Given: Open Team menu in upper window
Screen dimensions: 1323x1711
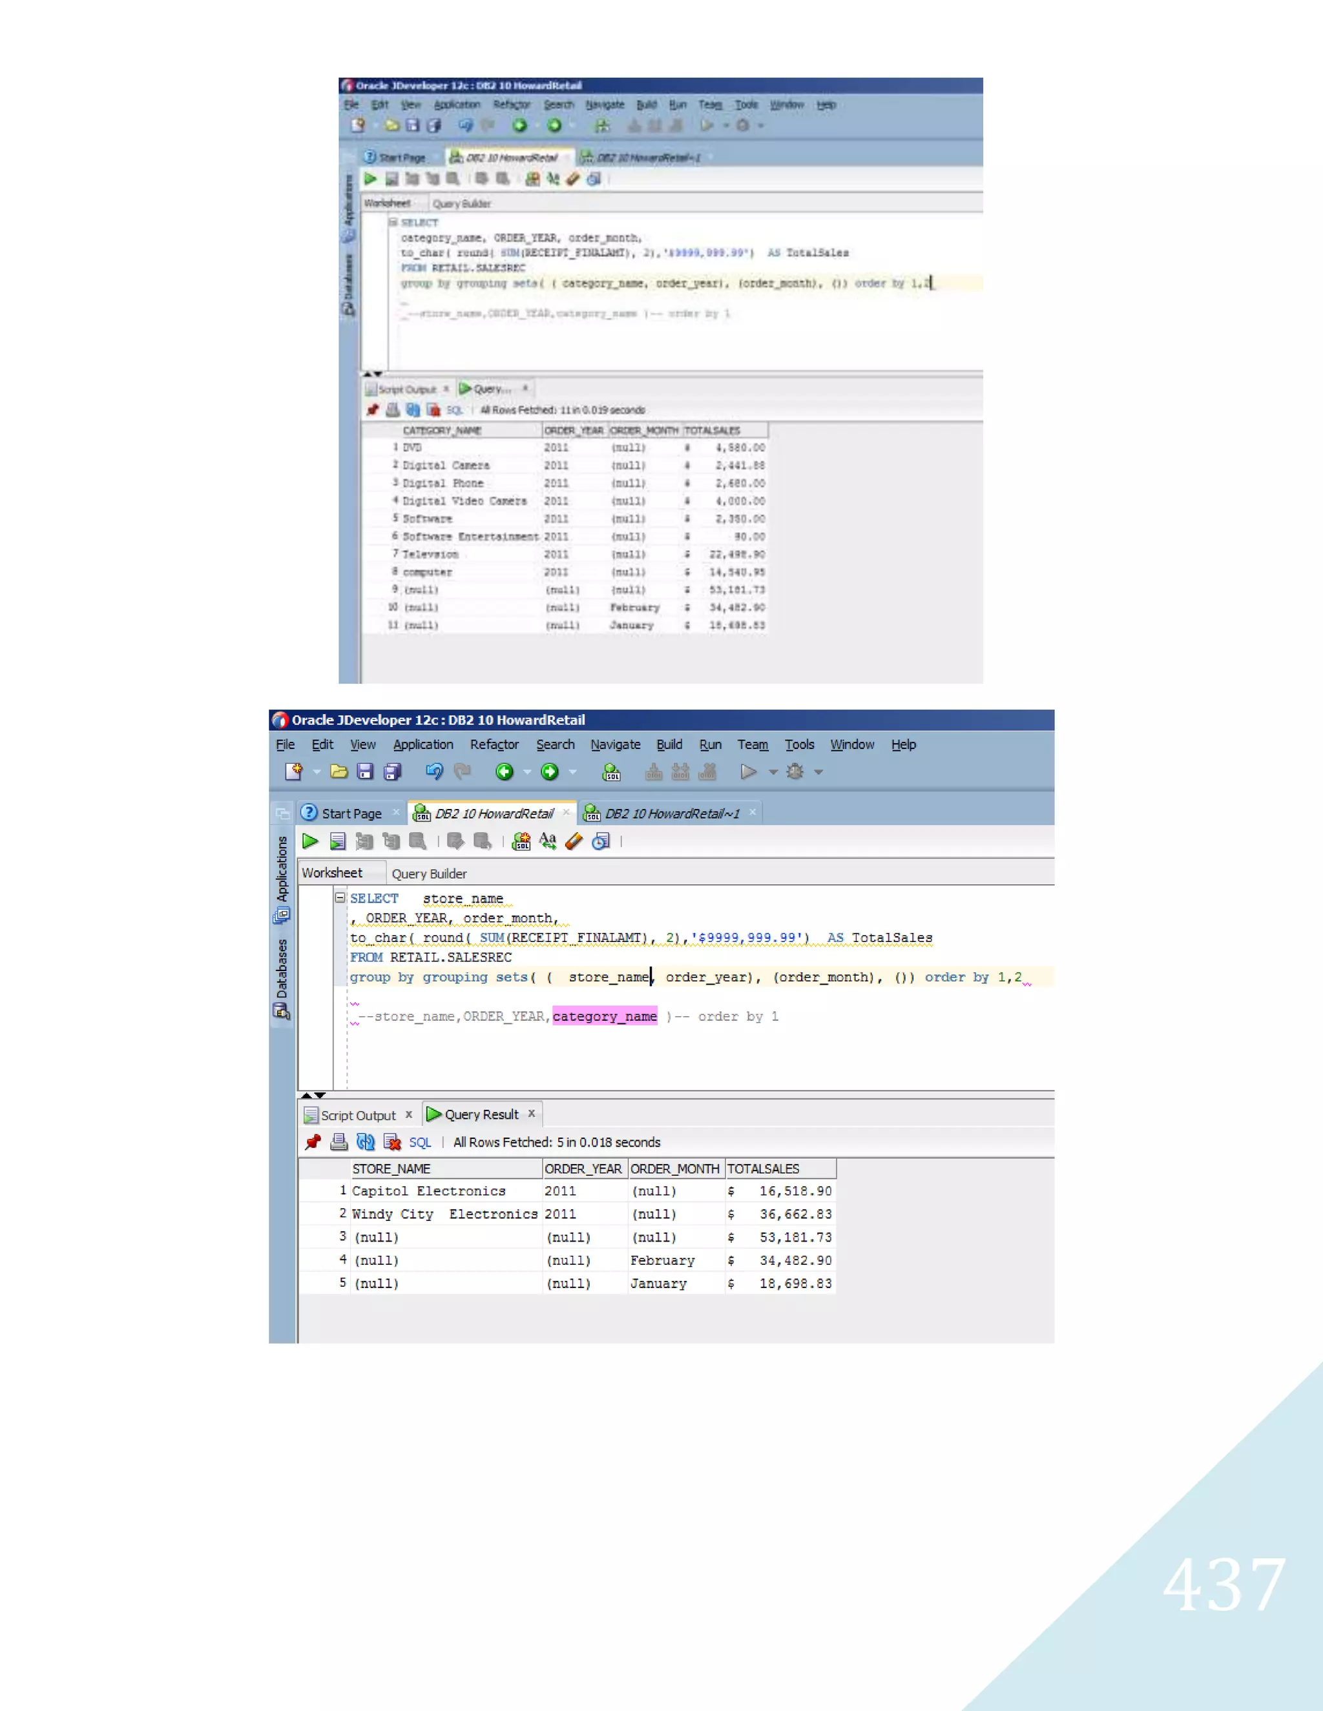Looking at the screenshot, I should [710, 104].
